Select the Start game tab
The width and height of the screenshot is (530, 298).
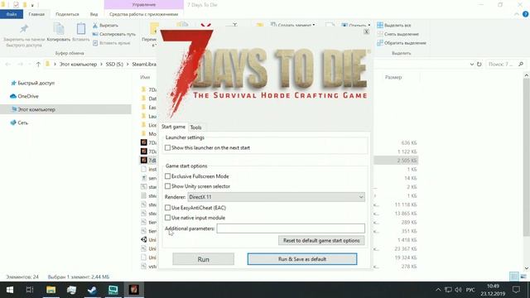(x=173, y=127)
